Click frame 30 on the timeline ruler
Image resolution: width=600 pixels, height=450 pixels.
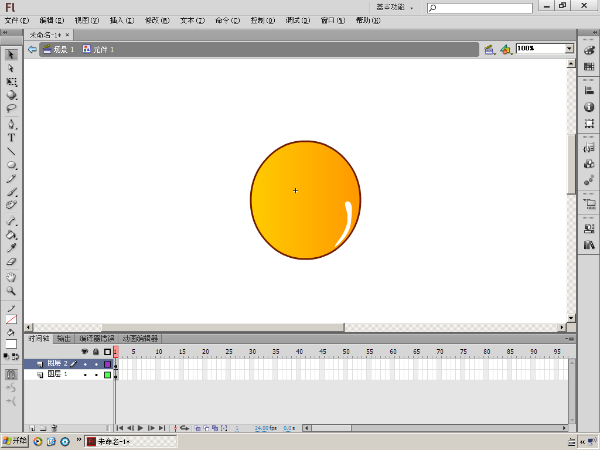point(252,352)
